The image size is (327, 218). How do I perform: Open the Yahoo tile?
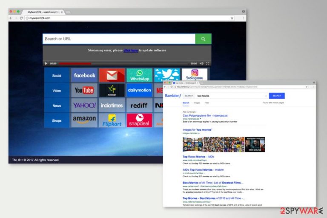pyautogui.click(x=84, y=105)
